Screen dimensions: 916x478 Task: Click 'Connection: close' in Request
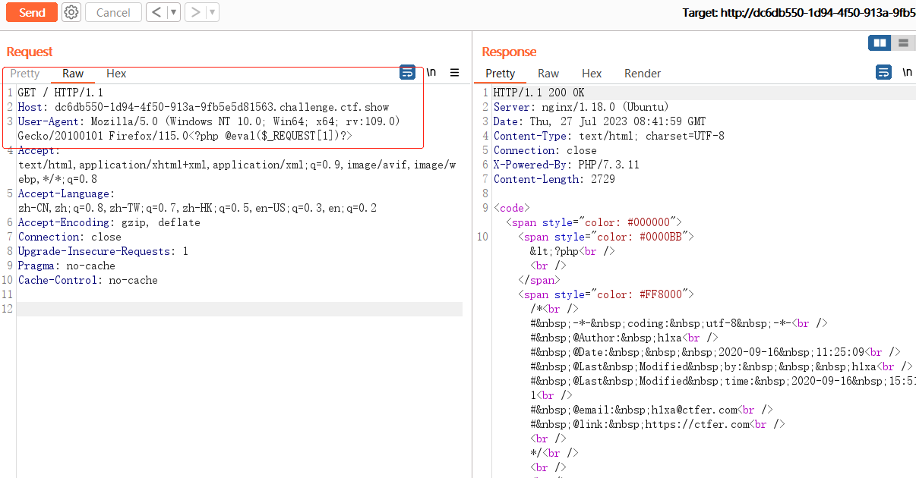(70, 237)
